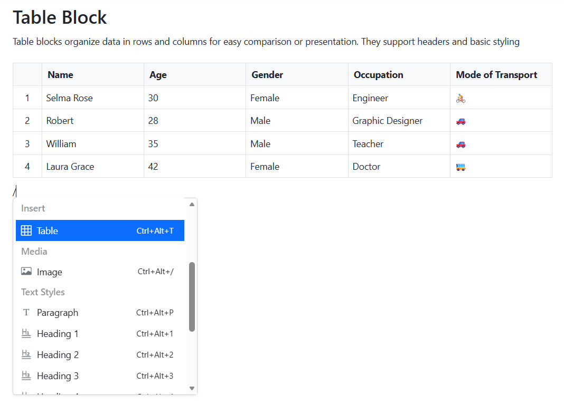Select the Table grid icon in Insert
This screenshot has height=405, width=564.
tap(26, 230)
